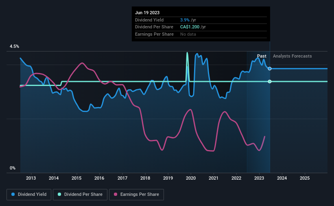Click the 2023 x-axis label
This screenshot has width=334, height=206.
click(259, 178)
